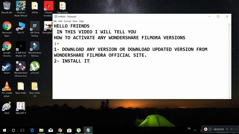Open the Windows Start menu
Viewport: 239px width, 134px height.
click(4, 130)
